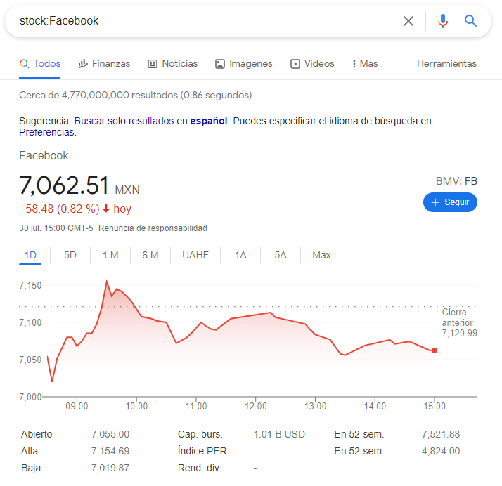The height and width of the screenshot is (486, 502).
Task: Show the 5A chart range
Action: coord(281,255)
